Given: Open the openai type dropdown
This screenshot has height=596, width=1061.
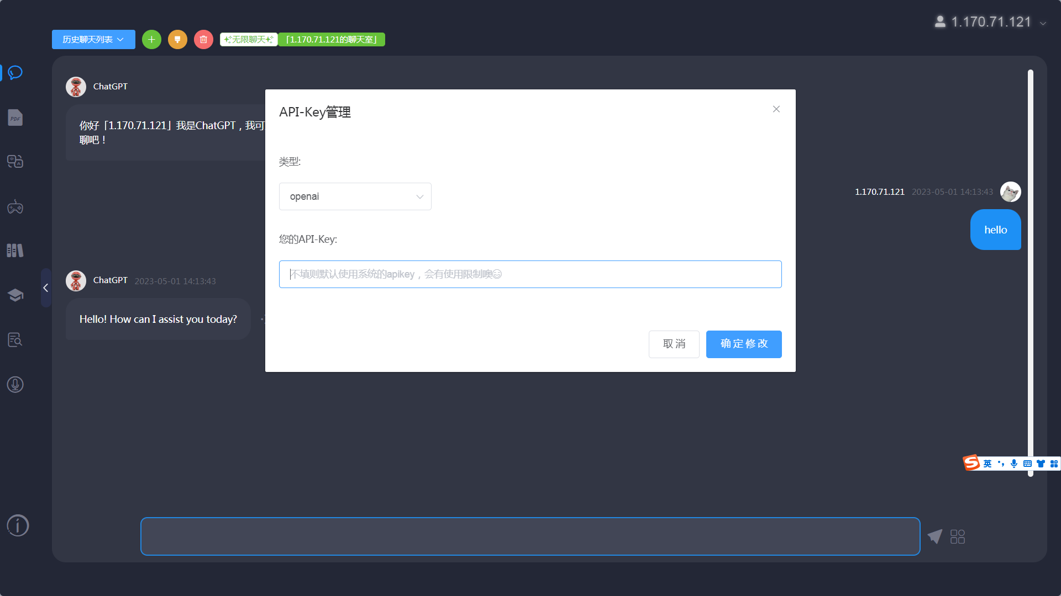Looking at the screenshot, I should tap(355, 196).
